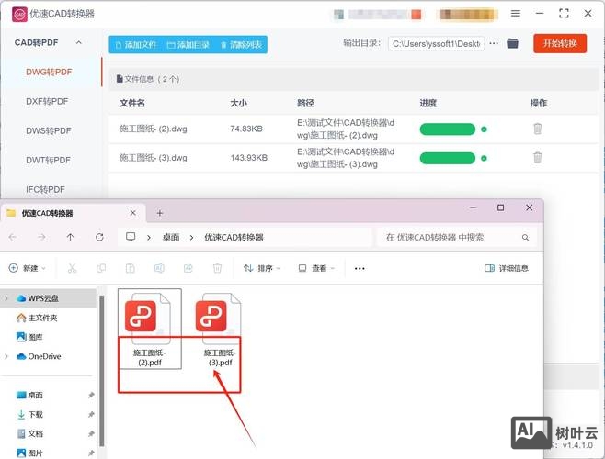605x459 pixels.
Task: Click progress bar of 施工图纸- (2).dwg
Action: click(x=448, y=129)
